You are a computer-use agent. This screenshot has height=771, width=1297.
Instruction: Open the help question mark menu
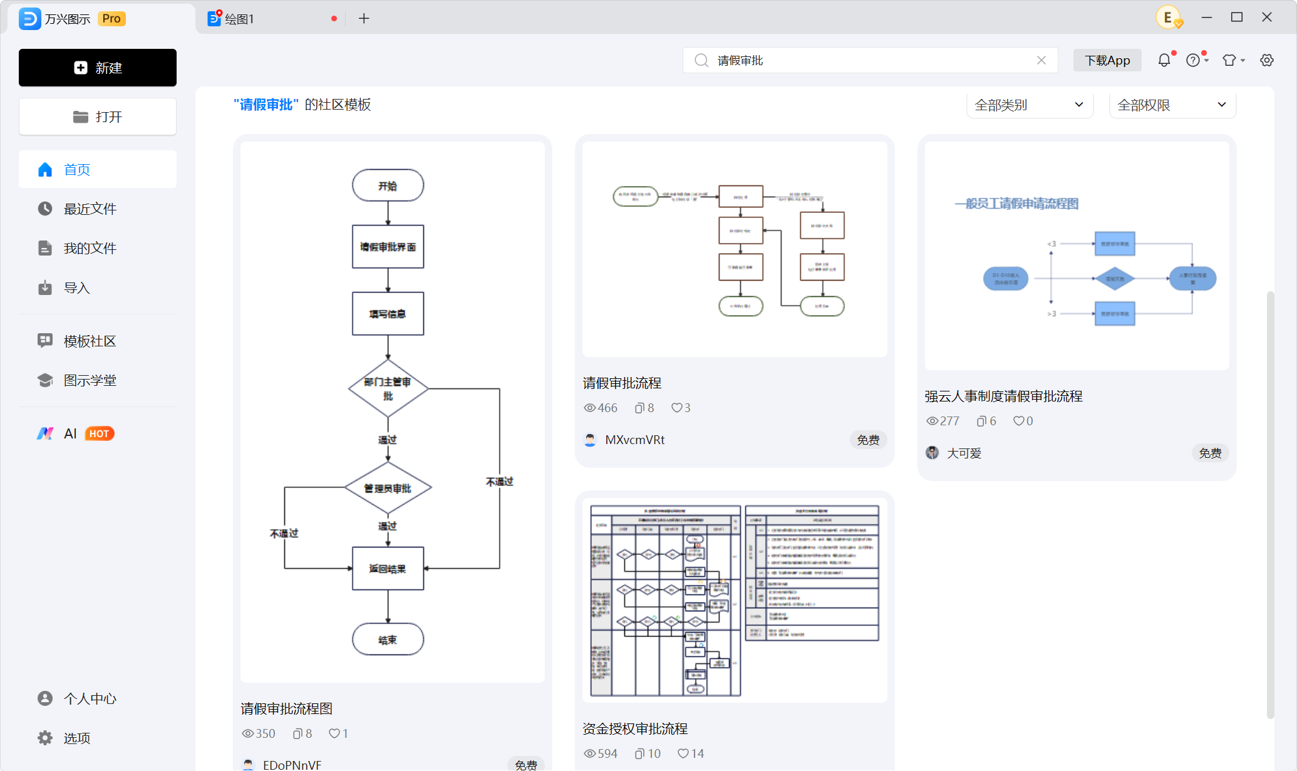click(x=1196, y=60)
